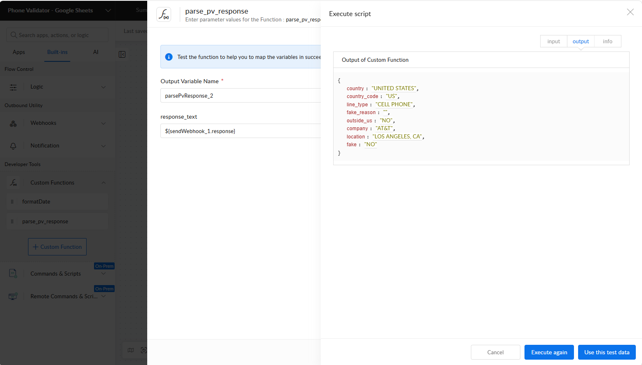Select the output tab
The height and width of the screenshot is (365, 642).
pos(581,41)
